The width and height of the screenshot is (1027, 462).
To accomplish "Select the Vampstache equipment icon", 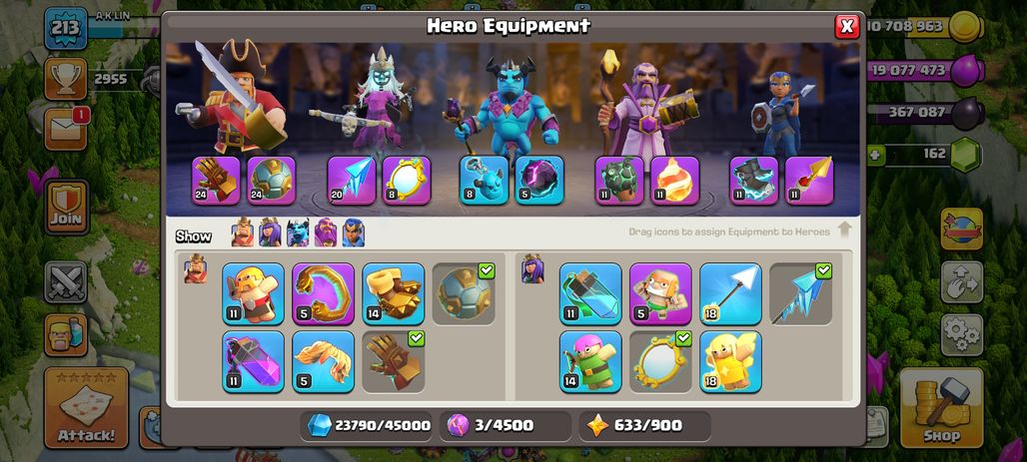I will tap(323, 361).
